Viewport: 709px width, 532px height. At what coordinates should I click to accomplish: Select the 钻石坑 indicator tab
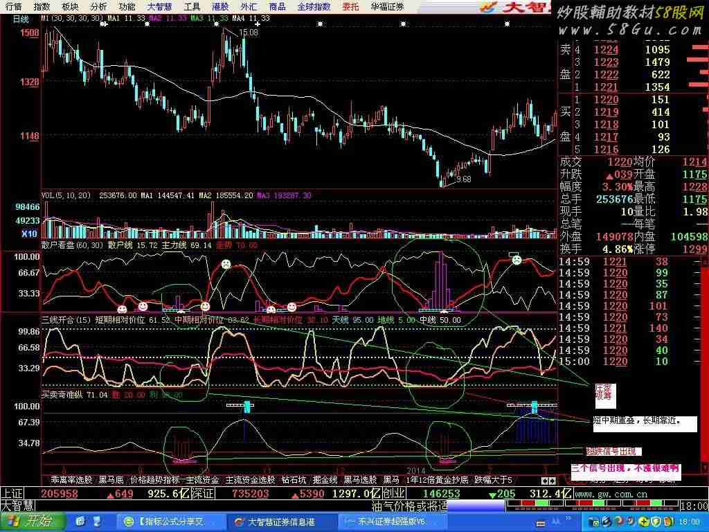294,480
